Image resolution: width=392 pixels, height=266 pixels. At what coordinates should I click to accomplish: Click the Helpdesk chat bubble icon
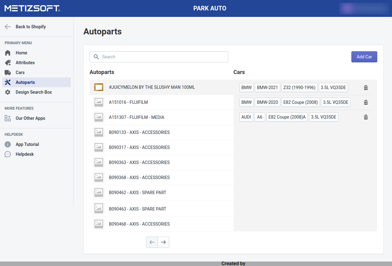pyautogui.click(x=8, y=154)
